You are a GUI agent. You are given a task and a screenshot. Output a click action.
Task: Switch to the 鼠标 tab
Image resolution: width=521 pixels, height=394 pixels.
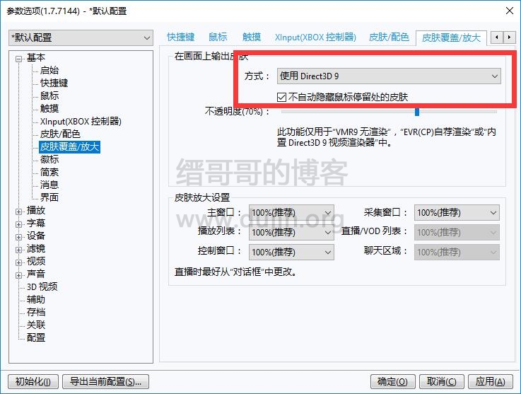click(x=218, y=37)
